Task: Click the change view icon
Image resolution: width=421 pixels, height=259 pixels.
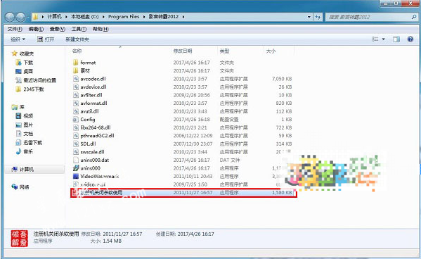Action: (375, 39)
